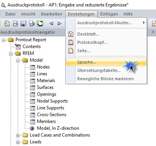156x146 pixels.
Task: Select the Line Supports tree item
Action: (x=50, y=108)
